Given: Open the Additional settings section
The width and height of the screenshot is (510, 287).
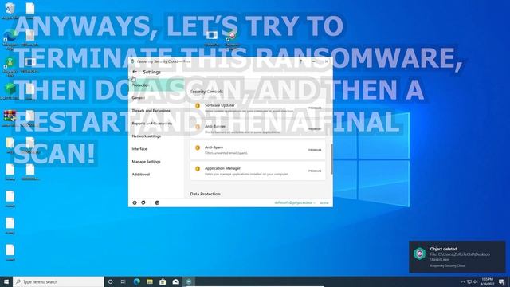Looking at the screenshot, I should click(140, 175).
